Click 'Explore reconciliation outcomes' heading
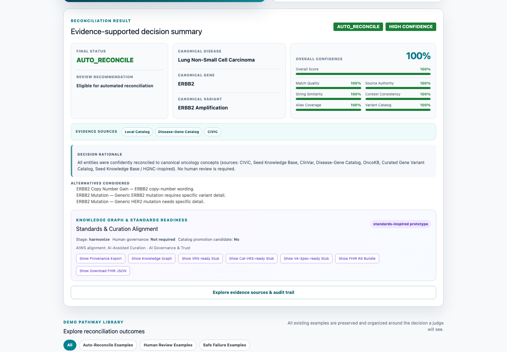The image size is (507, 352). point(104,331)
